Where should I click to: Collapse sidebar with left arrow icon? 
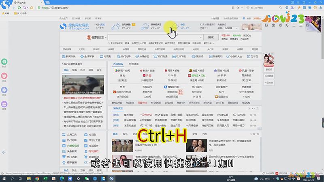[x=4, y=152]
